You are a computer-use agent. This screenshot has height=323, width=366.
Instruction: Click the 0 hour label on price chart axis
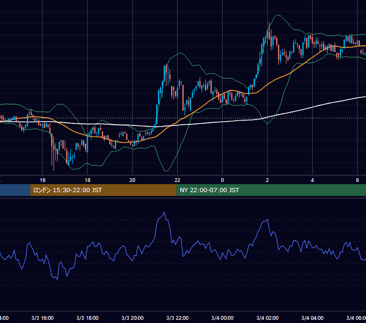coord(222,180)
